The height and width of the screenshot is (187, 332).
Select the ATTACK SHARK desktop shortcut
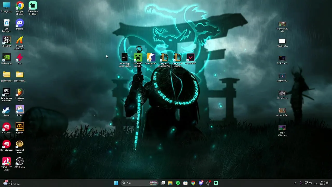(x=20, y=43)
